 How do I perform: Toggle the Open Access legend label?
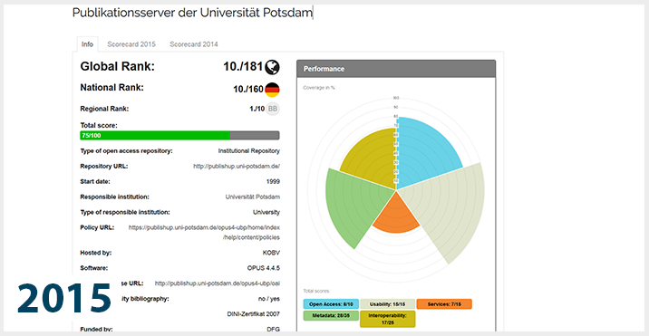tap(331, 304)
